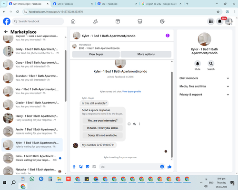Open conversation information purple icon
238x190 pixels.
168,36
